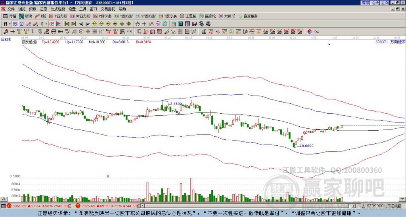Open the 9T四方形 tool
This screenshot has width=406, height=217.
pos(146,16)
